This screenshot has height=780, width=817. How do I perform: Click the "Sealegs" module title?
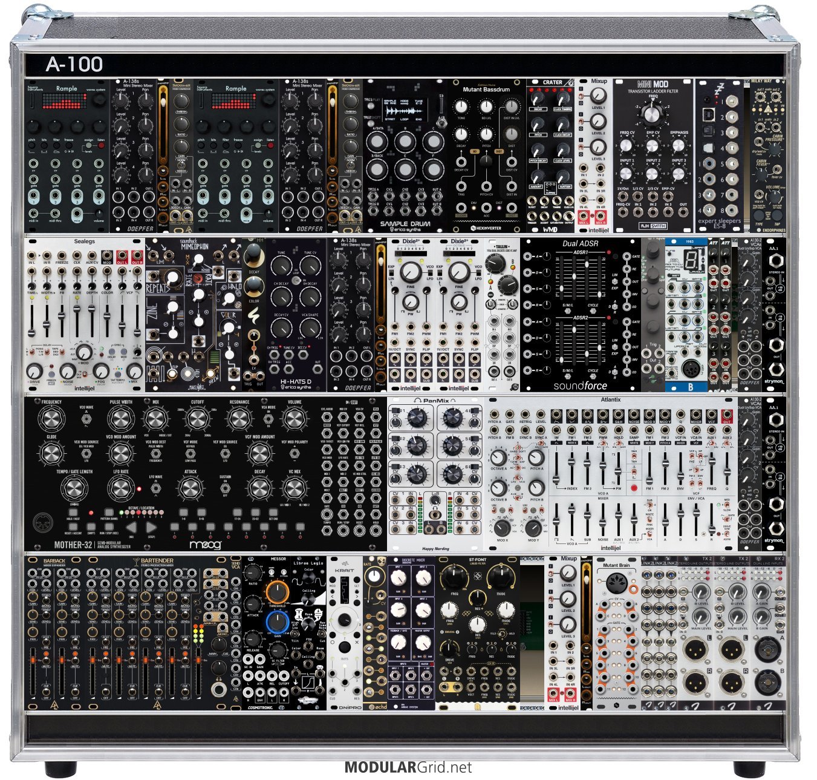point(84,241)
